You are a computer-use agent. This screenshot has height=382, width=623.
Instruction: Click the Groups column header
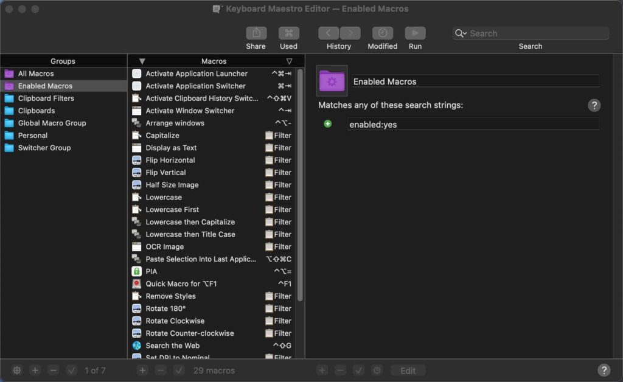tap(63, 61)
